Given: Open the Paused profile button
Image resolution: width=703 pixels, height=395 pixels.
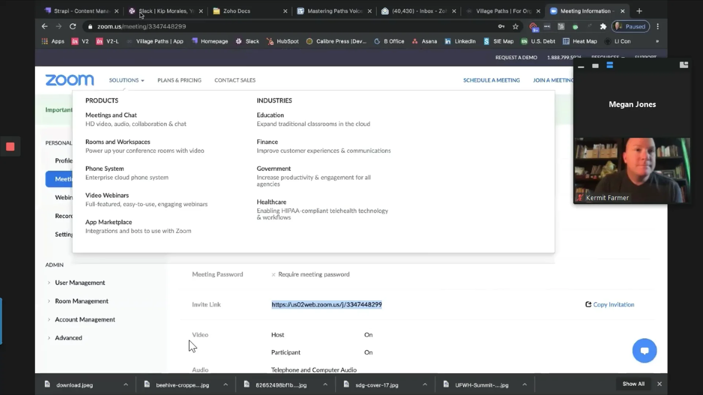Looking at the screenshot, I should [631, 26].
